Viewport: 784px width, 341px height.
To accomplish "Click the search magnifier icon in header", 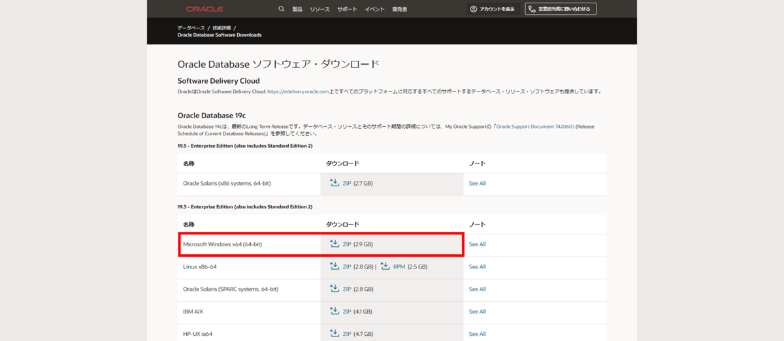I will (x=282, y=9).
